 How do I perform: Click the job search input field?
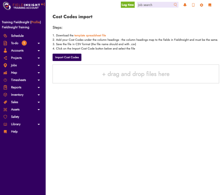(x=155, y=5)
